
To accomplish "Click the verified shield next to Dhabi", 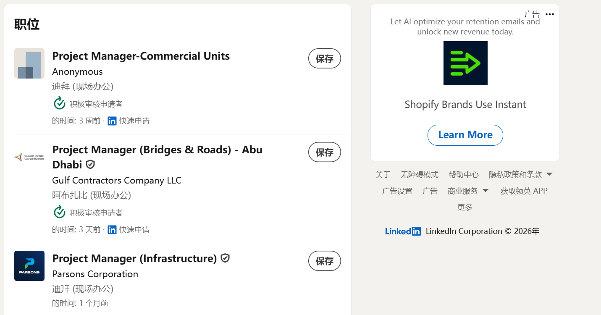I will tap(90, 164).
